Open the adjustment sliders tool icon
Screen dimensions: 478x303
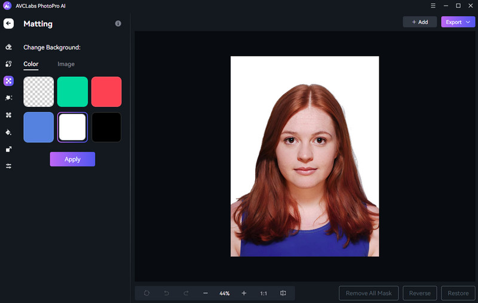tap(8, 166)
